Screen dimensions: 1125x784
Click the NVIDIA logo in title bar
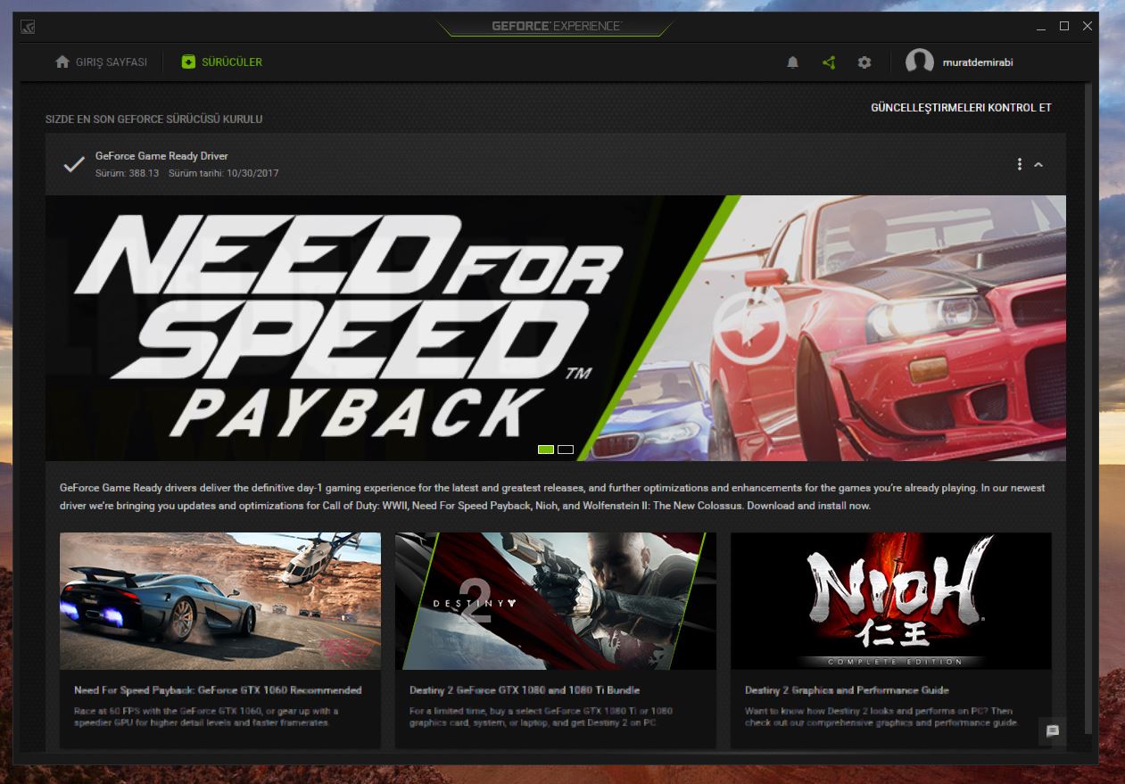click(x=29, y=26)
